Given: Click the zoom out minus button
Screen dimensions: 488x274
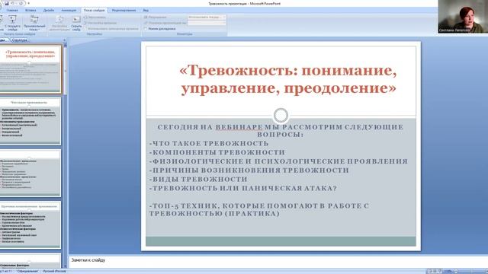Looking at the screenshot, I should point(456,271).
